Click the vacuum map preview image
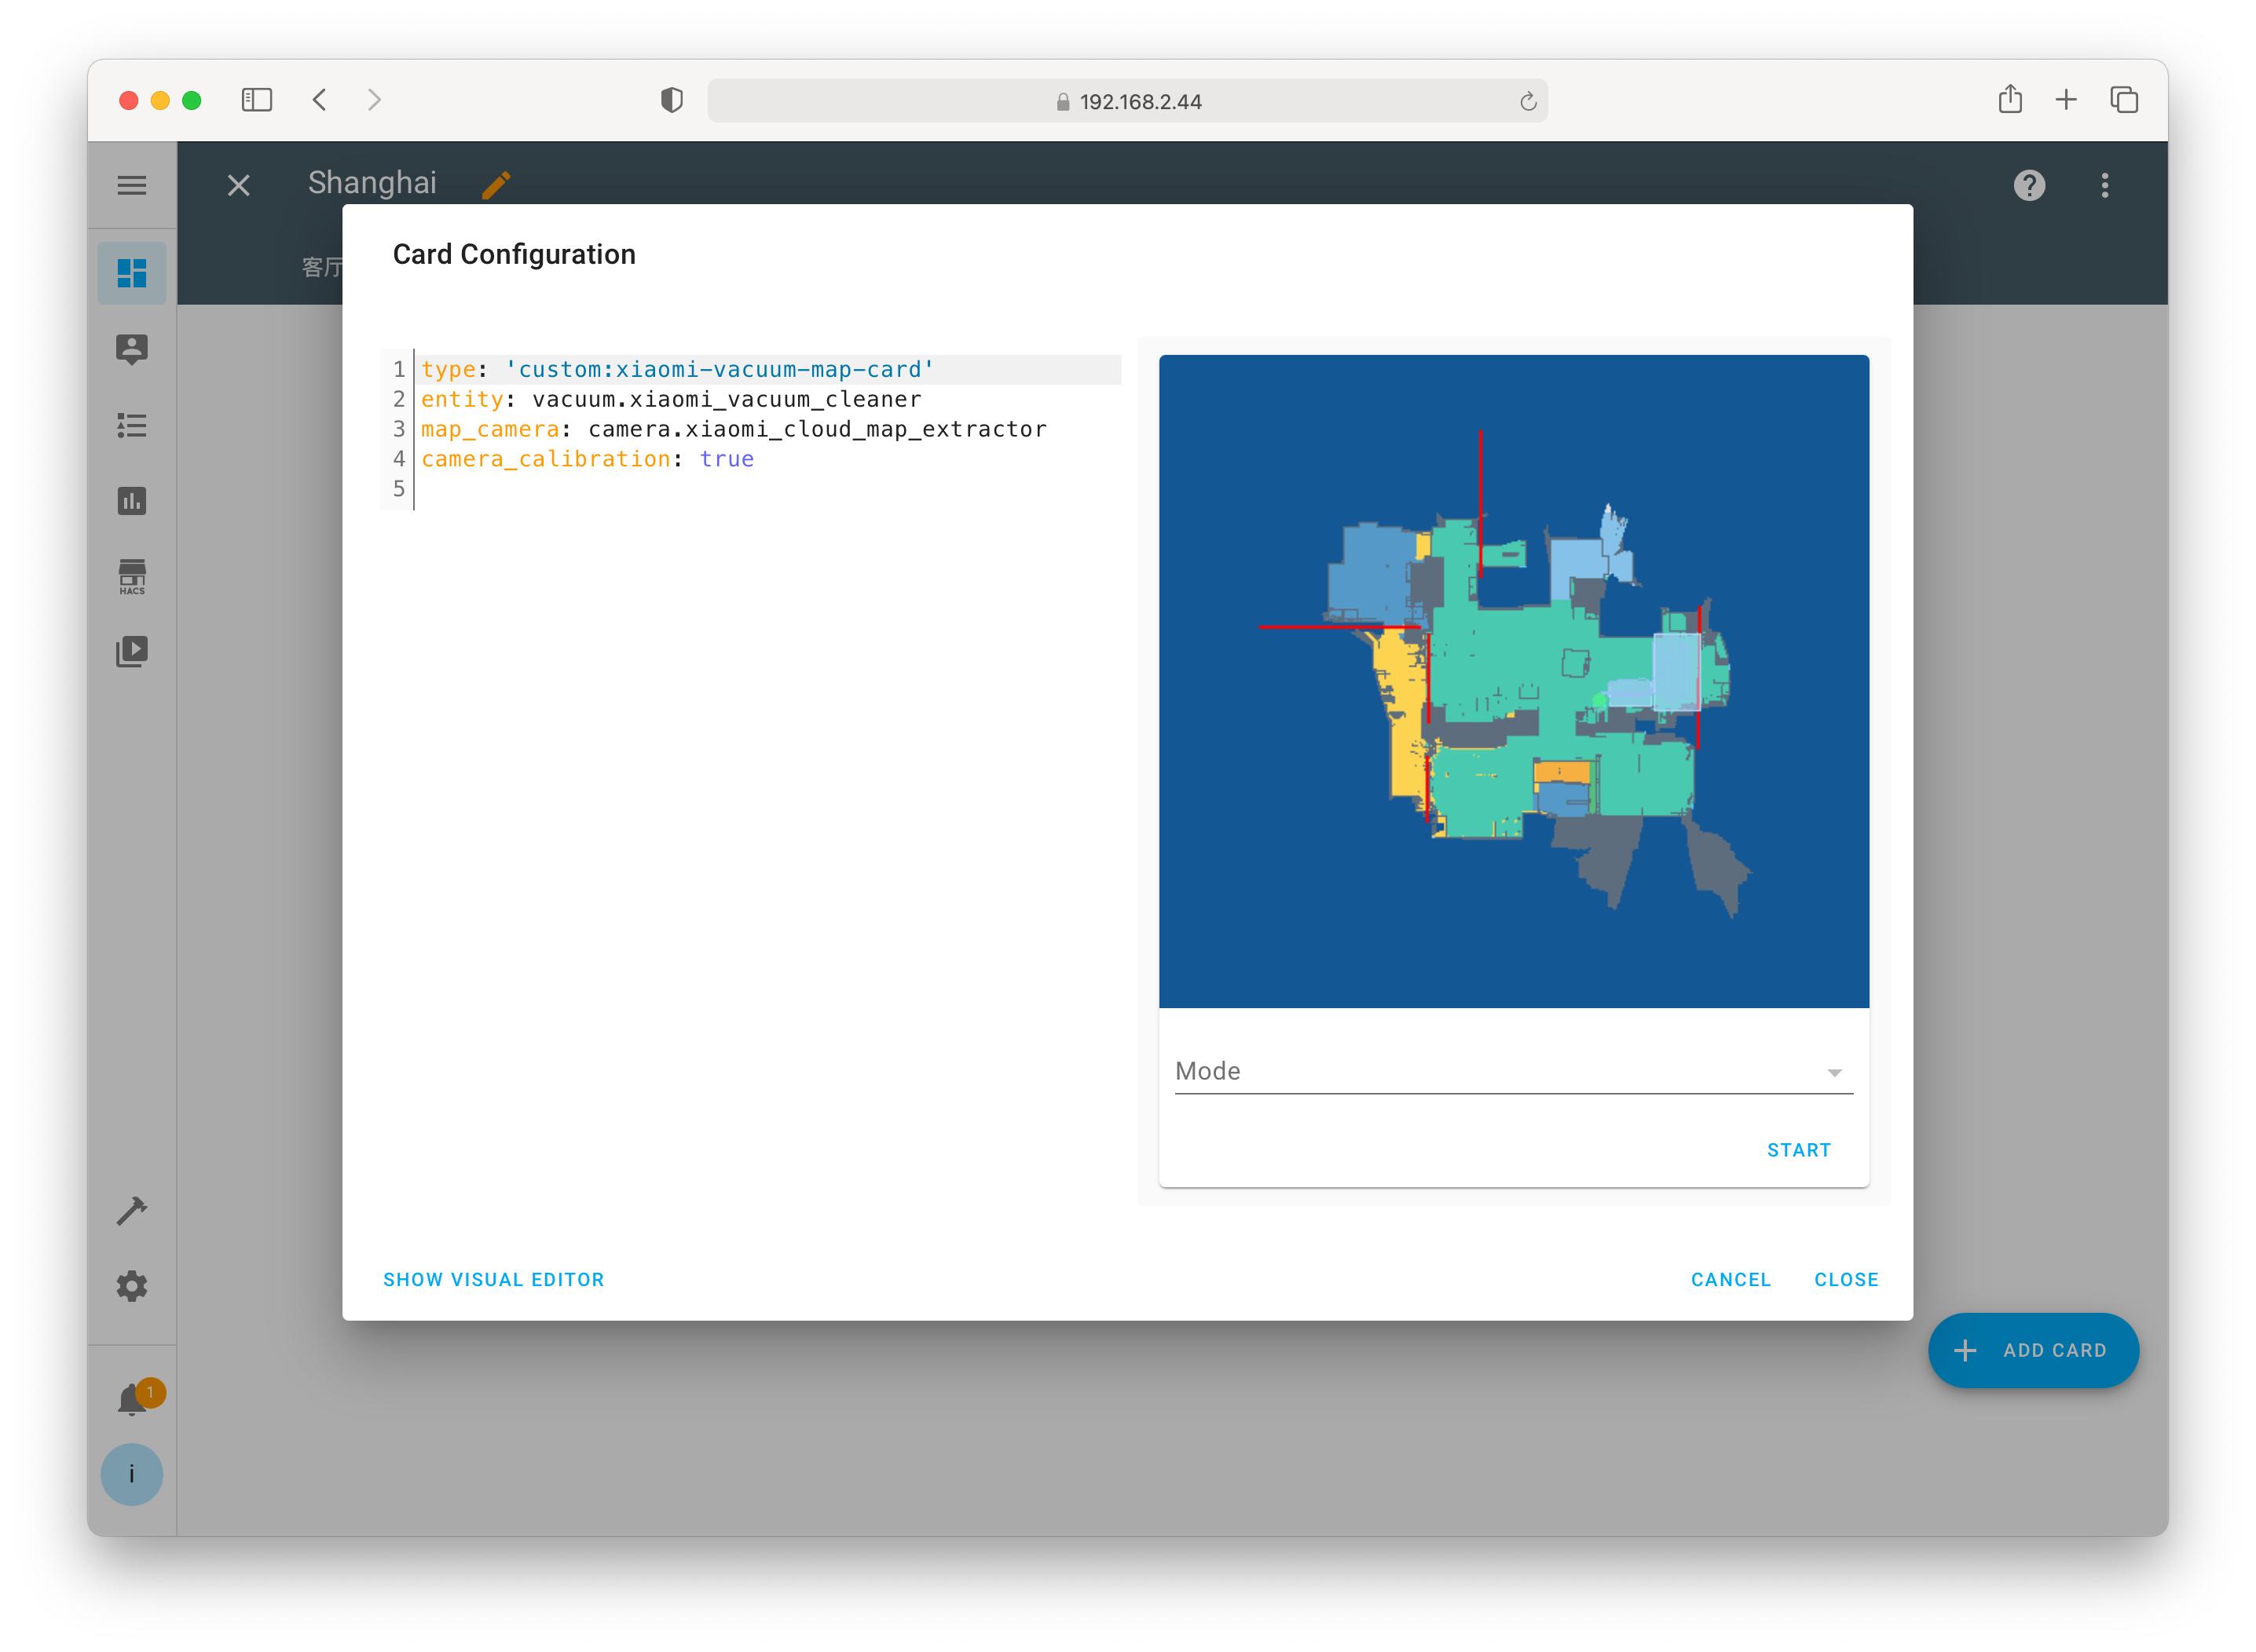This screenshot has height=1652, width=2256. (x=1513, y=681)
